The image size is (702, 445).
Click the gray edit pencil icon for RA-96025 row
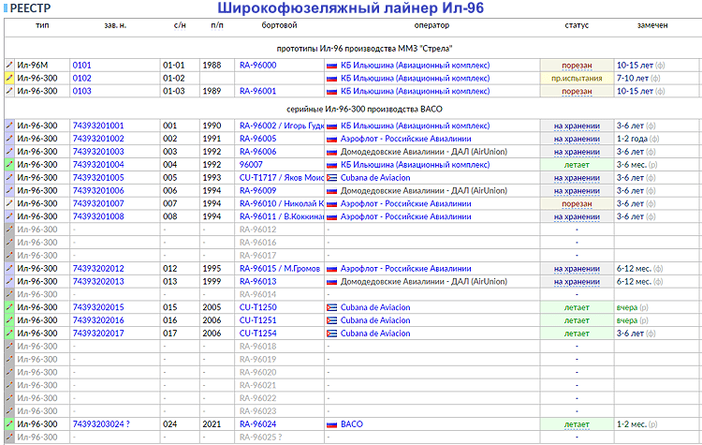(x=9, y=437)
